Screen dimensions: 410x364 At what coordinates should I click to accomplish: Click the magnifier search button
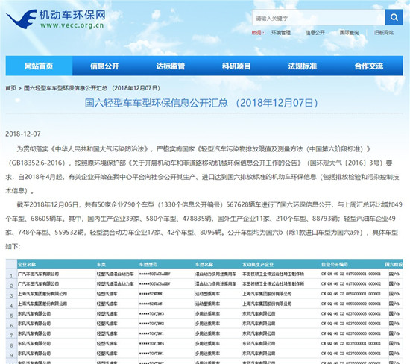pos(394,18)
